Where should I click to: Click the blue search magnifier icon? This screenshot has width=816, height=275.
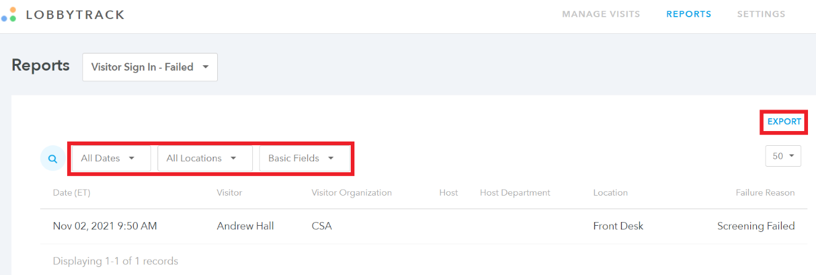point(53,159)
